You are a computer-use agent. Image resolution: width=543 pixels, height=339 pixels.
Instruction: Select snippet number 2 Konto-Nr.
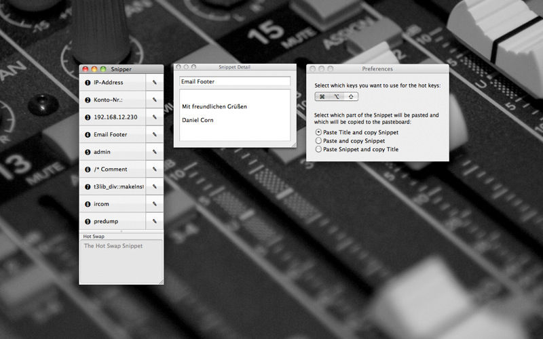[x=113, y=100]
